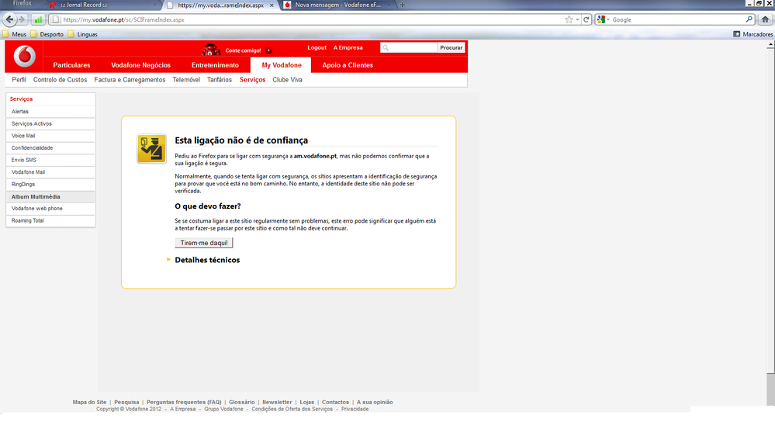This screenshot has height=436, width=775.
Task: Click the Logout link
Action: 317,48
